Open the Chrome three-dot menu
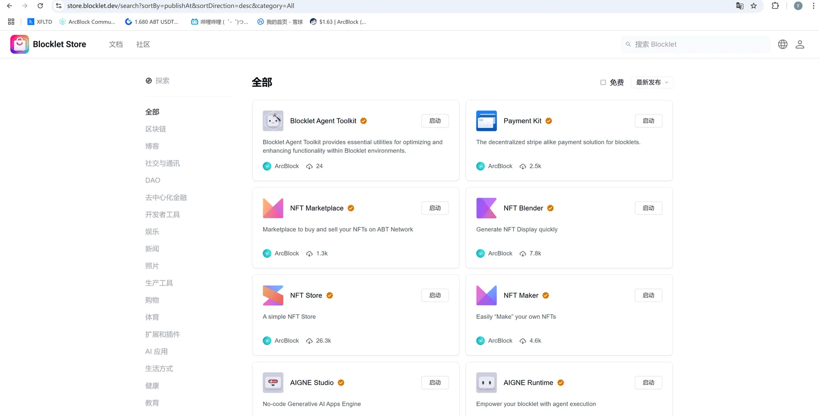Viewport: 819px width, 416px height. [813, 6]
